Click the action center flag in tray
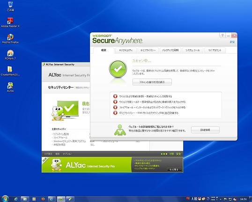 225,199
